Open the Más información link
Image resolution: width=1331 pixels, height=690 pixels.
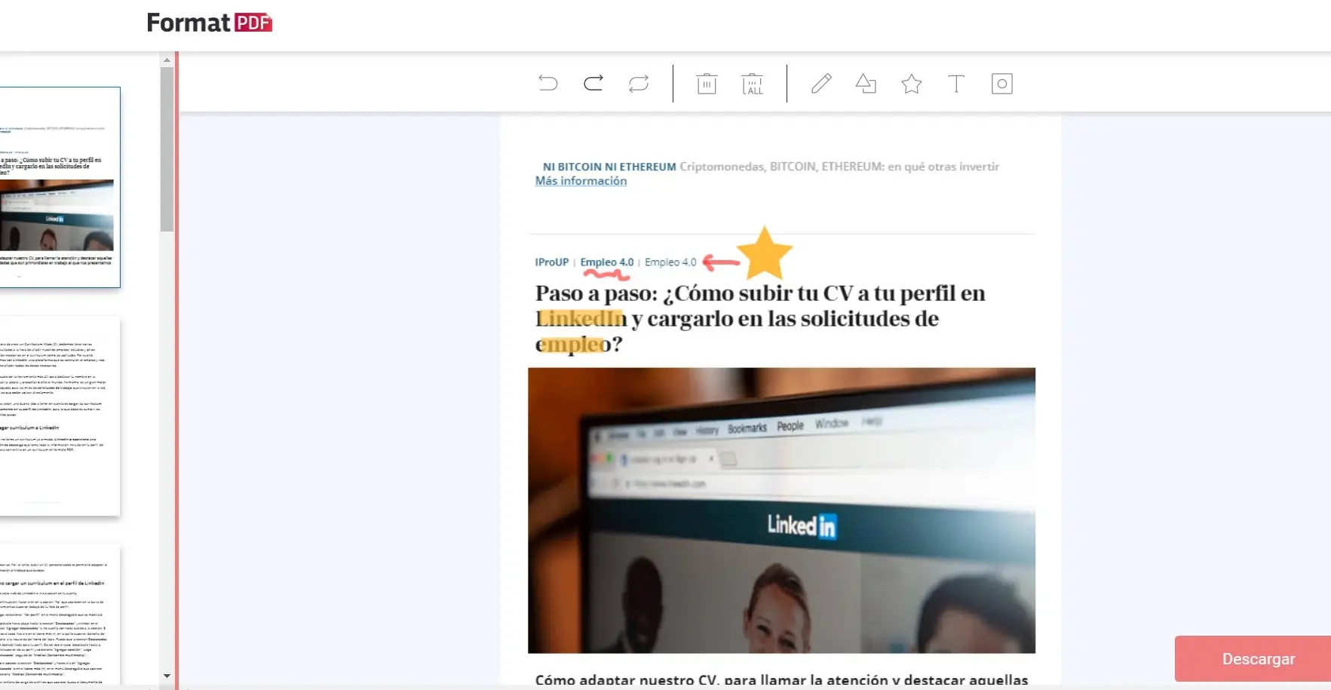coord(581,181)
